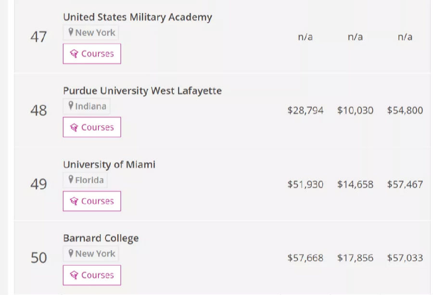Open the United States Military Academy title
The width and height of the screenshot is (433, 295).
137,17
